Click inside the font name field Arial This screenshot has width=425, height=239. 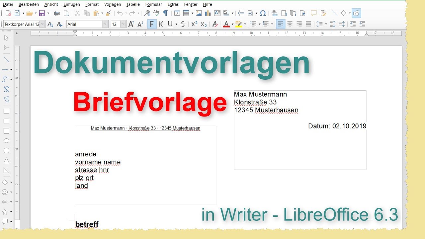click(84, 24)
